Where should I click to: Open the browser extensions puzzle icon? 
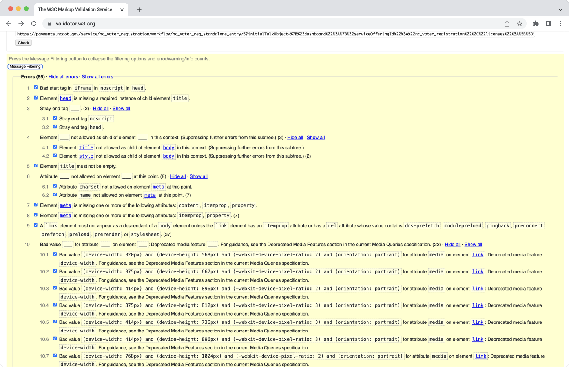pos(536,24)
